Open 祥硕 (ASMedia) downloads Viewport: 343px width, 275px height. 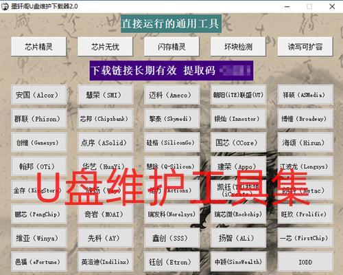click(305, 95)
